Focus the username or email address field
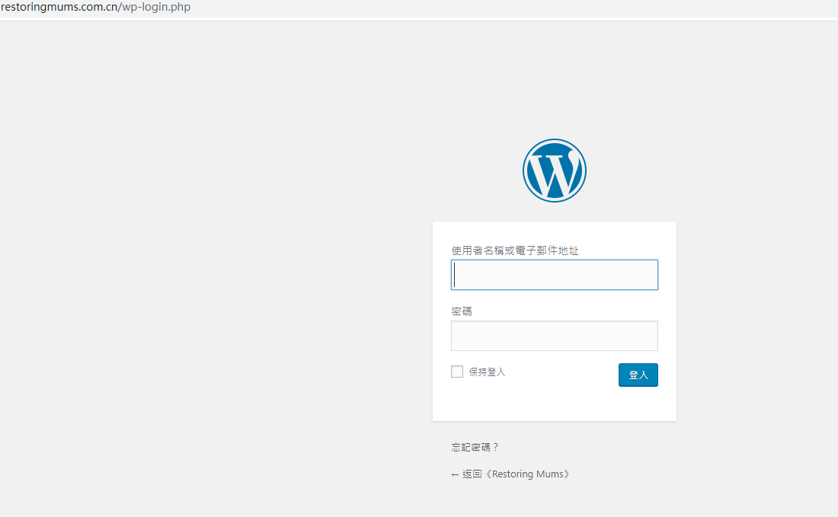 tap(554, 275)
